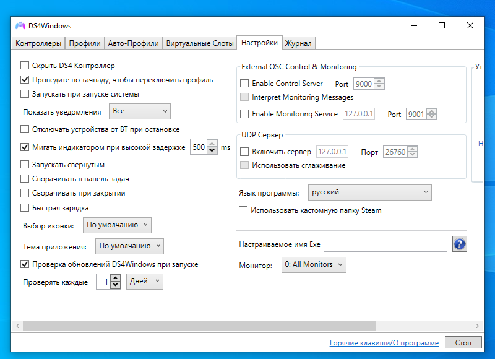This screenshot has height=359, width=495.
Task: Close the DS4Windows window
Action: click(x=470, y=25)
